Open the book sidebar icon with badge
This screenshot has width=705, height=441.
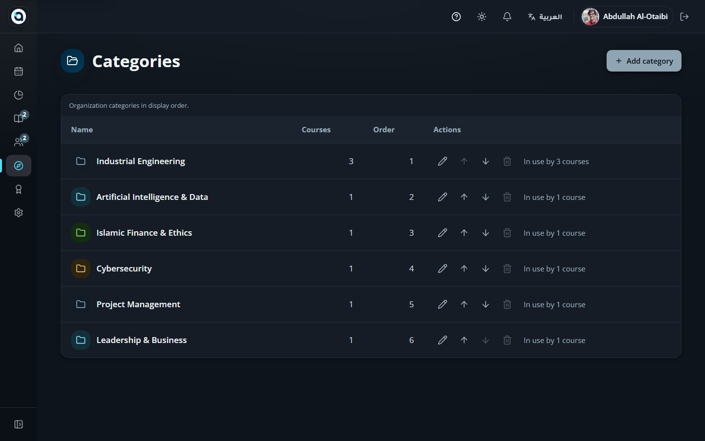[19, 119]
